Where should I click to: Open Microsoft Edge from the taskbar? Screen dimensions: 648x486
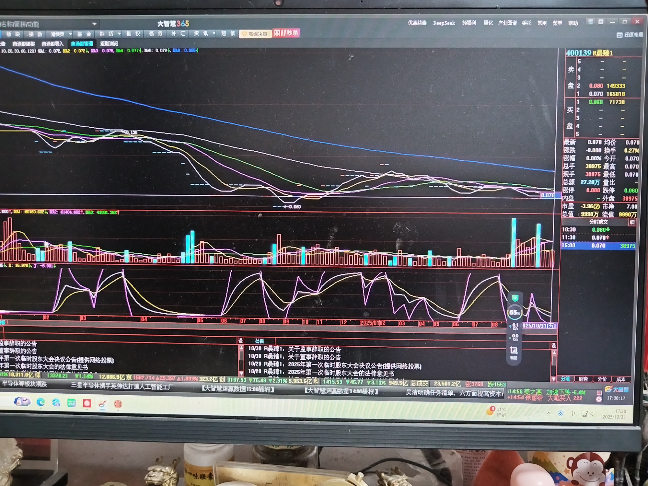[x=40, y=402]
